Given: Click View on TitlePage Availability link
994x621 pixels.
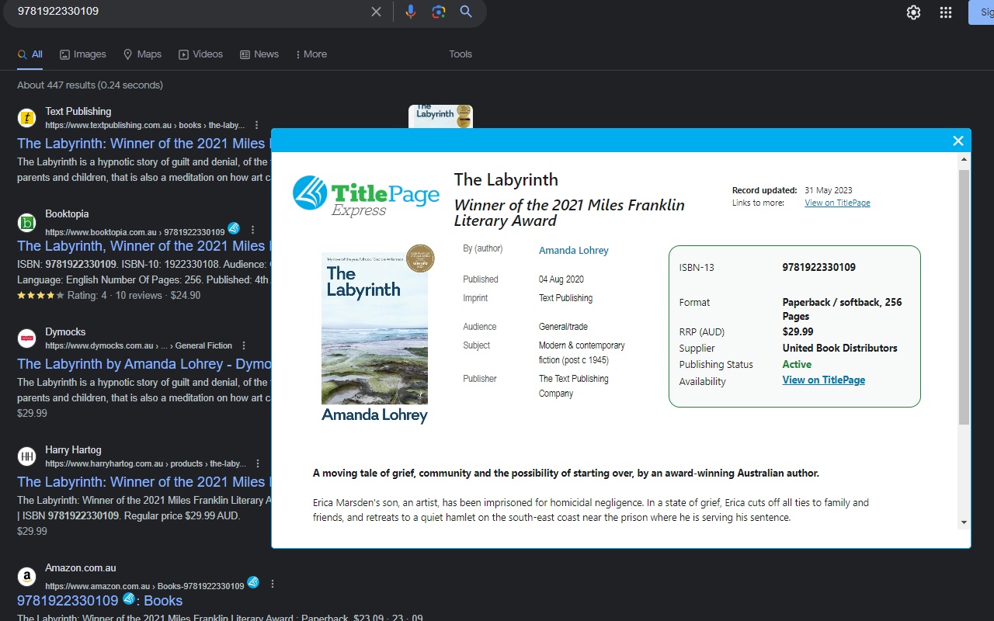Looking at the screenshot, I should click(823, 380).
